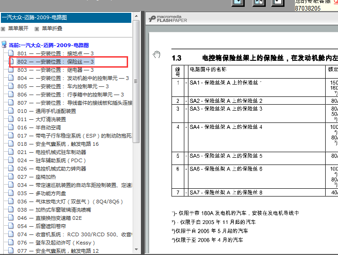
Task: Click the 菜单折叠 list icon
Action: pos(37,29)
